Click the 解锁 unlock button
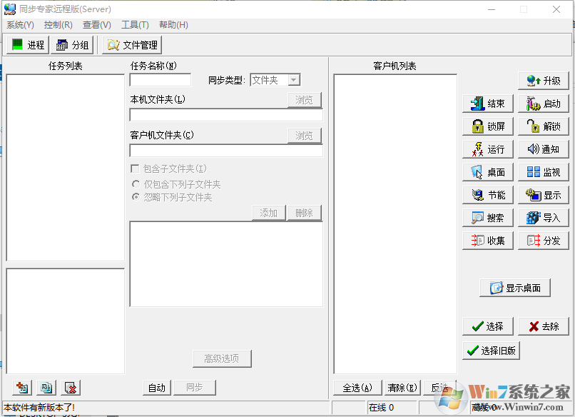 544,126
